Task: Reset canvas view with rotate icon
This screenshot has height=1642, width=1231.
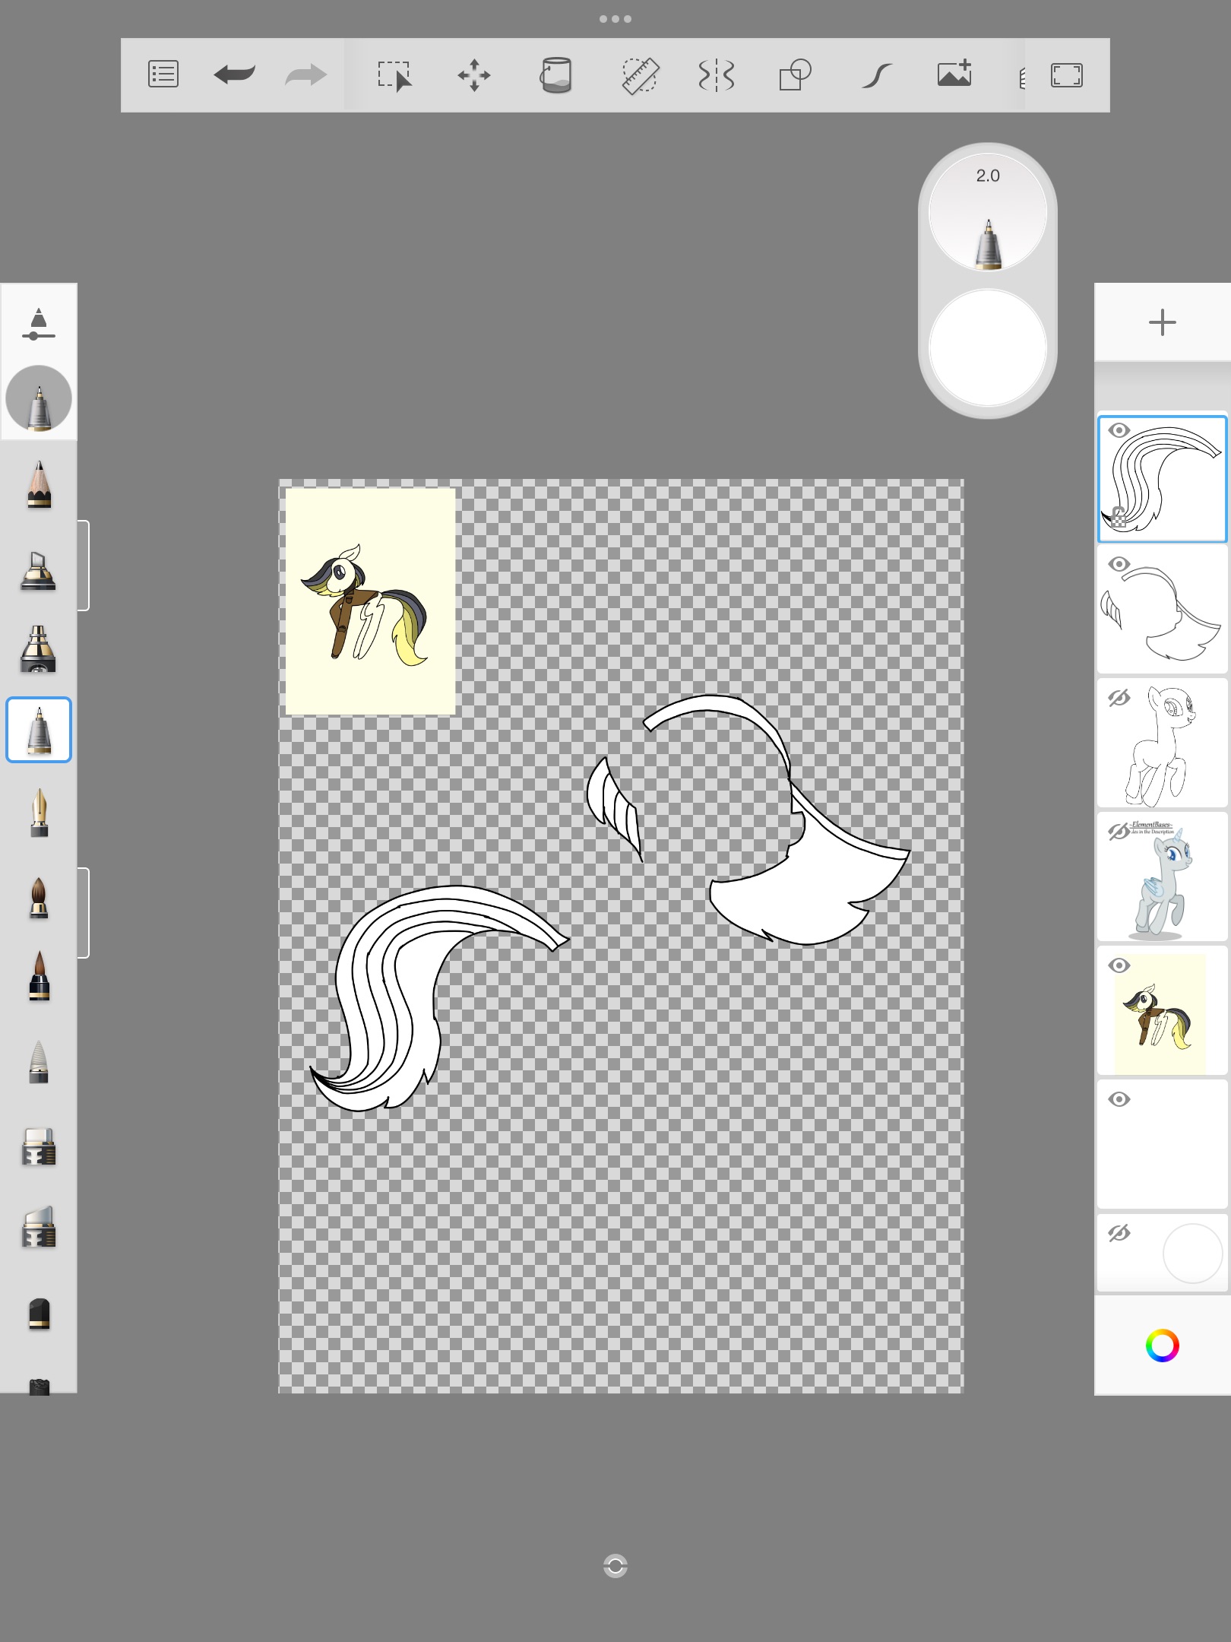Action: coord(615,1566)
